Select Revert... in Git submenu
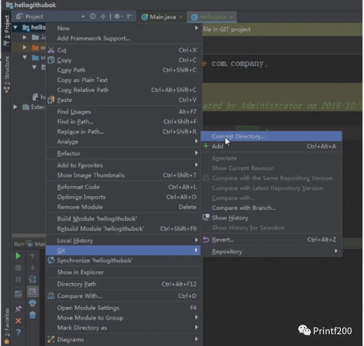The image size is (364, 346). pos(271,239)
